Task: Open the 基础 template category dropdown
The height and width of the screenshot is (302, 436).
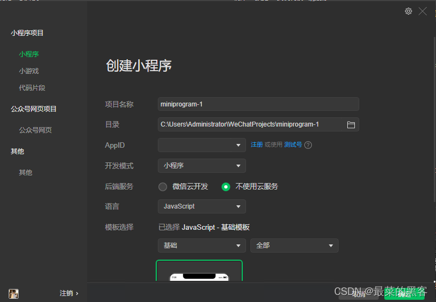Action: pos(202,246)
